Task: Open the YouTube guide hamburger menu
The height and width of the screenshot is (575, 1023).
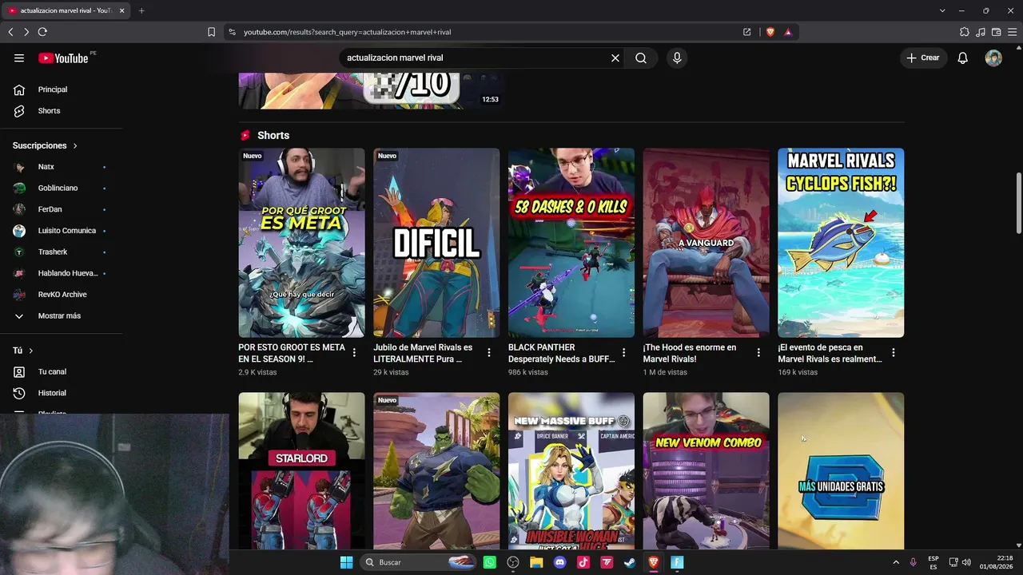Action: (19, 58)
